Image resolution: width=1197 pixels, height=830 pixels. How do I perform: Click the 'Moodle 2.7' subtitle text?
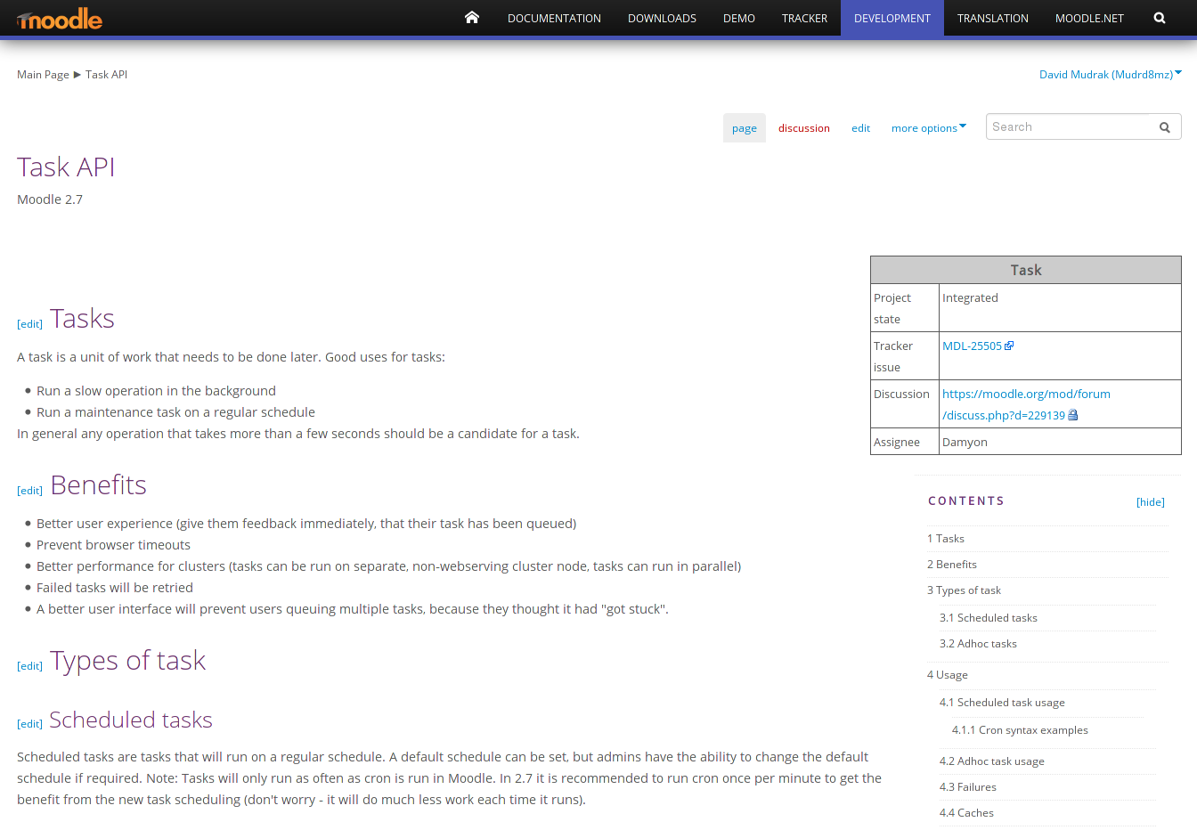[50, 199]
